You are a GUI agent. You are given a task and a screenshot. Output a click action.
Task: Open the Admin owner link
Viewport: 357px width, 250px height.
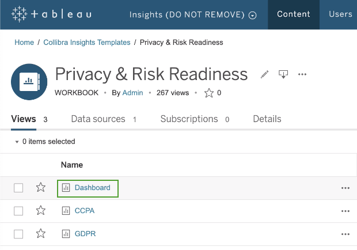coord(132,93)
